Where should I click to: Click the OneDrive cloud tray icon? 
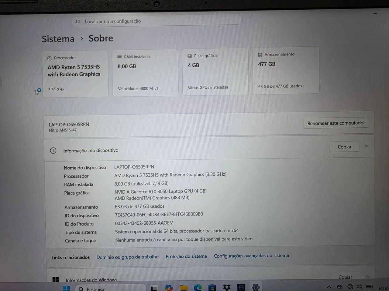pyautogui.click(x=340, y=287)
